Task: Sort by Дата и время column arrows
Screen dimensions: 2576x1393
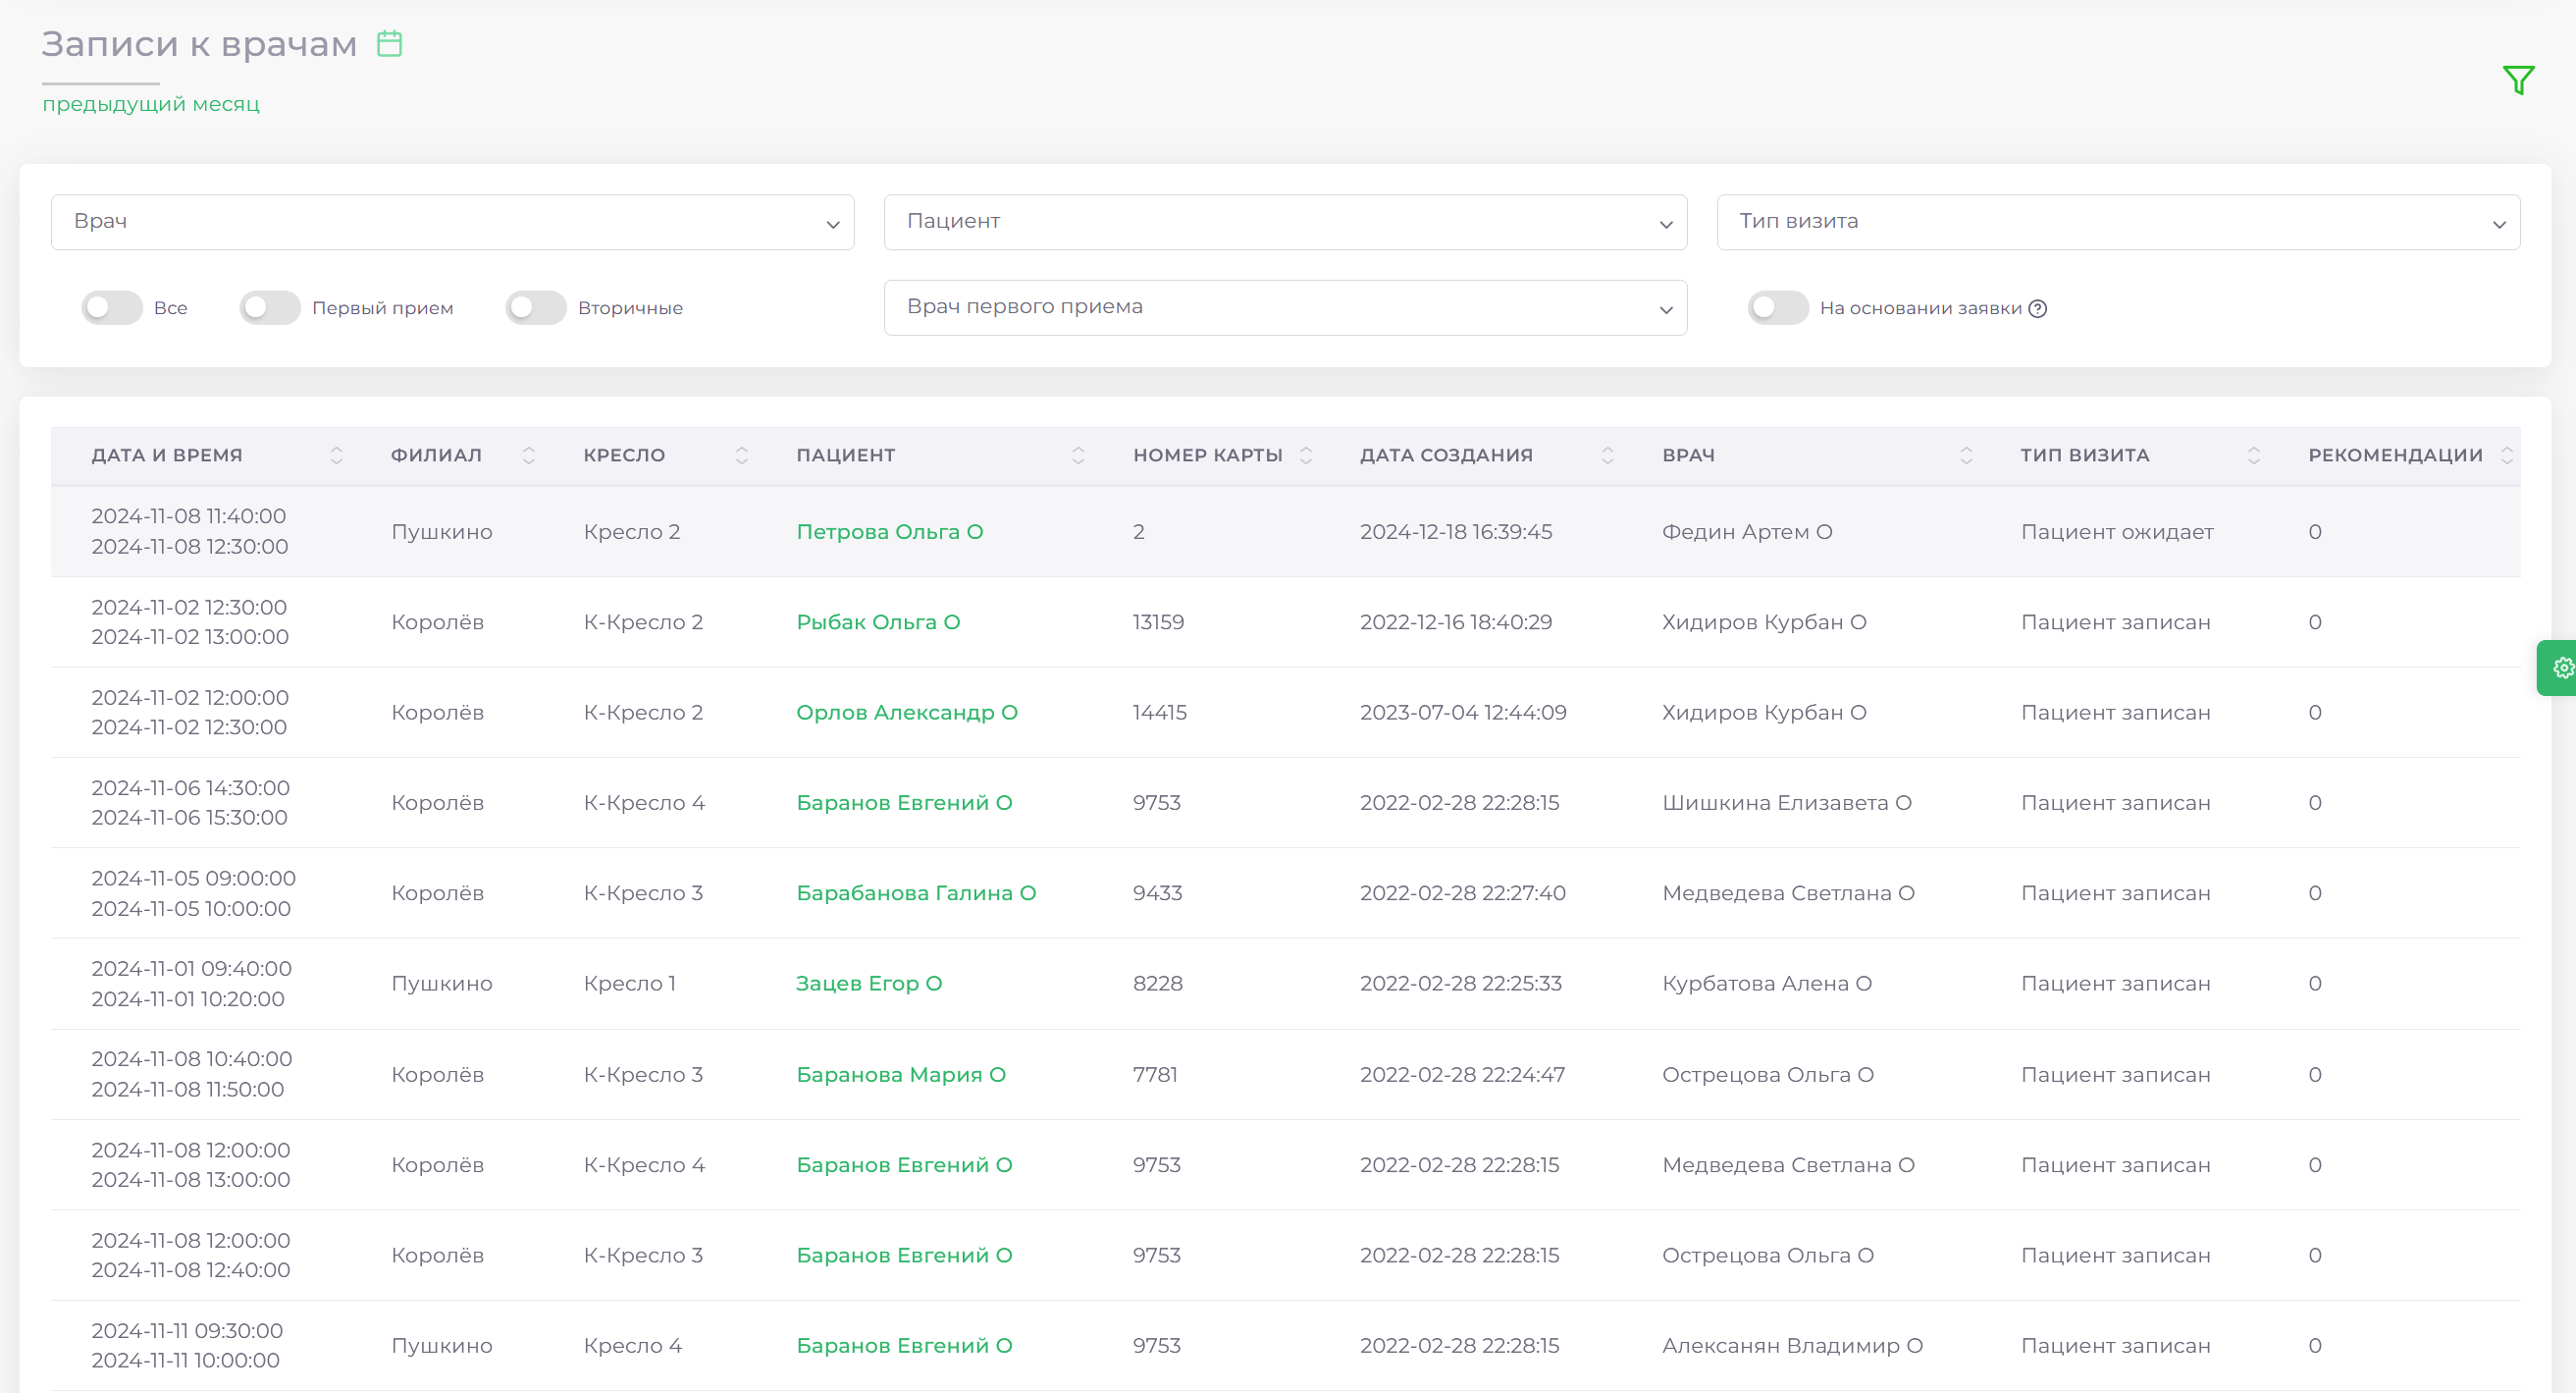Action: [337, 456]
